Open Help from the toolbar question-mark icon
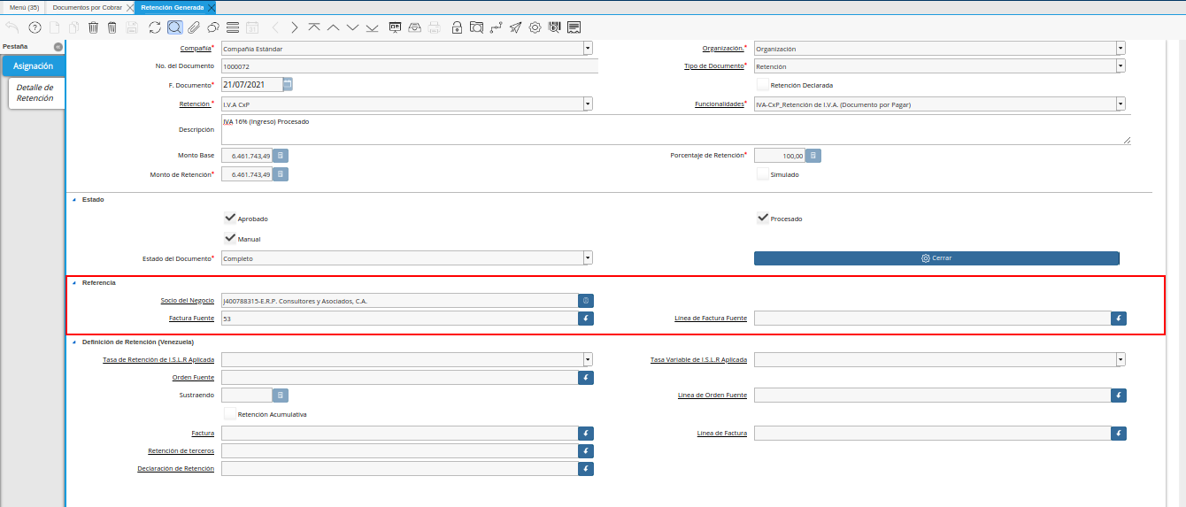Viewport: 1186px width, 507px height. click(x=35, y=27)
